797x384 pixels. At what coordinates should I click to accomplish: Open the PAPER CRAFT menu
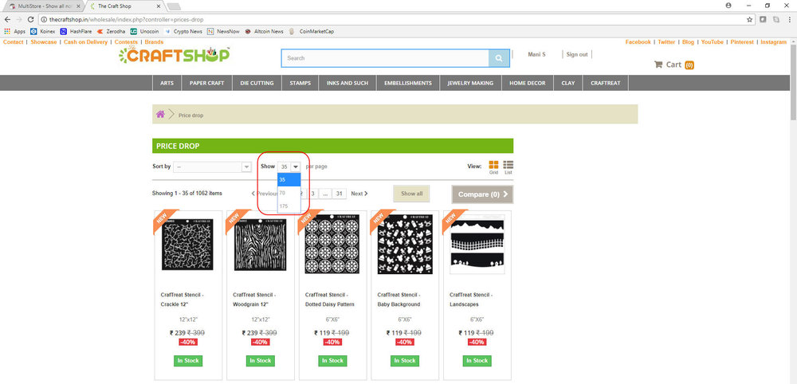point(207,83)
